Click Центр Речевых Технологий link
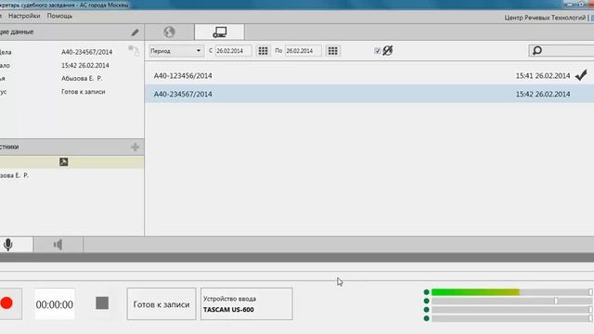Viewport: 594px width, 334px height. click(x=545, y=18)
